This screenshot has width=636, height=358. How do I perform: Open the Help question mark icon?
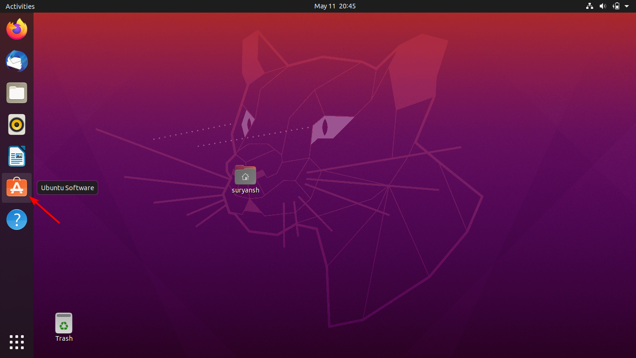coord(17,220)
